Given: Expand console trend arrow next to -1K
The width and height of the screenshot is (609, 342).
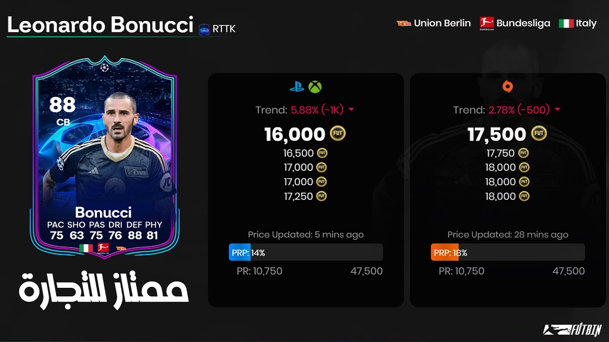Looking at the screenshot, I should tap(351, 110).
